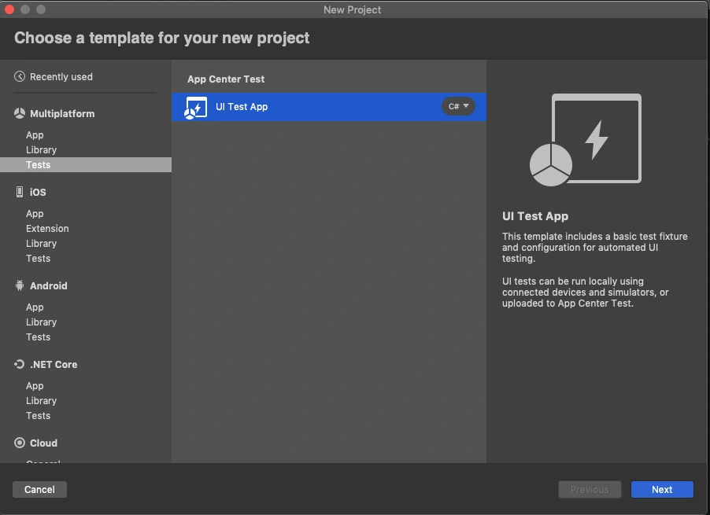
Task: Click the Recently used clock icon
Action: pyautogui.click(x=20, y=76)
